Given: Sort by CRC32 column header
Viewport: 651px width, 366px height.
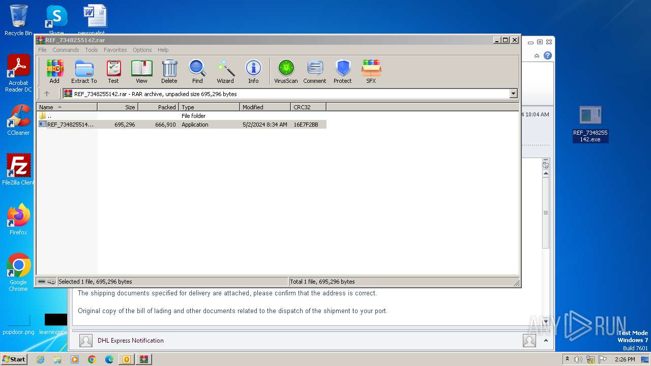Looking at the screenshot, I should pyautogui.click(x=308, y=107).
